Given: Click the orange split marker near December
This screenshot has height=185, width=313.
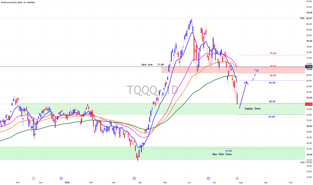Looking at the screenshot, I should pyautogui.click(x=34, y=178).
